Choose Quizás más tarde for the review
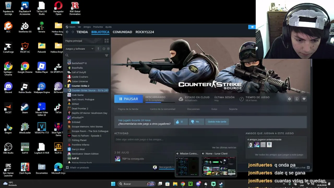This screenshot has height=188, width=334. coord(217,122)
